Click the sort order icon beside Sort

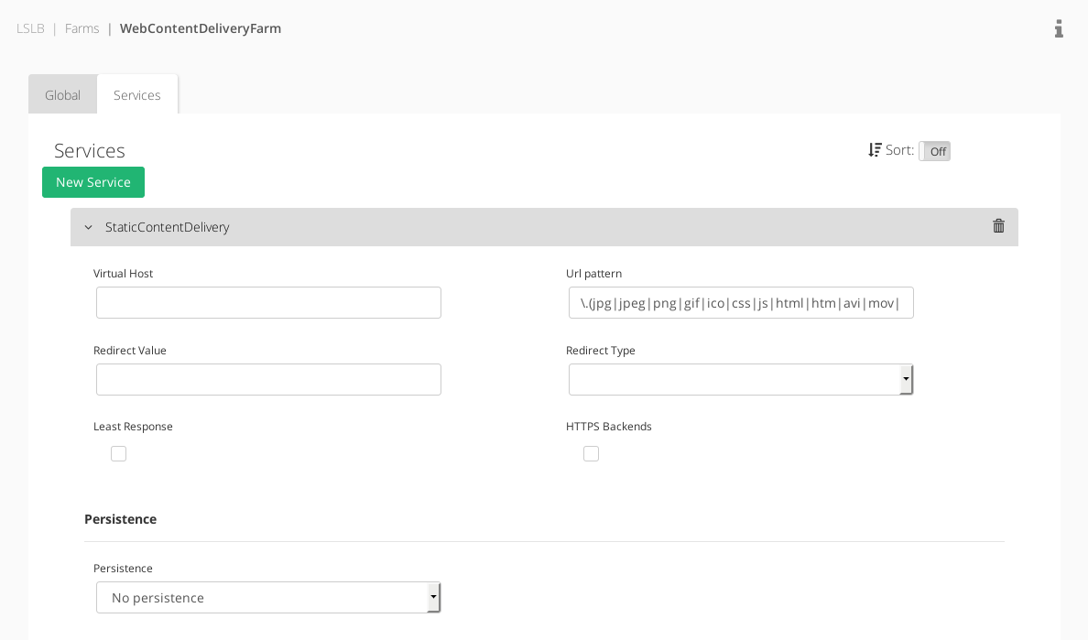875,150
